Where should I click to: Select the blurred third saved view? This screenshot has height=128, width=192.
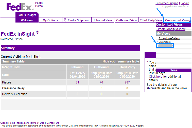(165, 46)
